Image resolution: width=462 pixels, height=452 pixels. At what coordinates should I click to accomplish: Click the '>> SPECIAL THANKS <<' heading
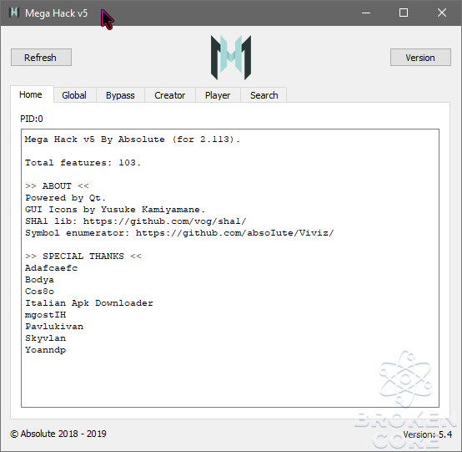click(x=83, y=256)
